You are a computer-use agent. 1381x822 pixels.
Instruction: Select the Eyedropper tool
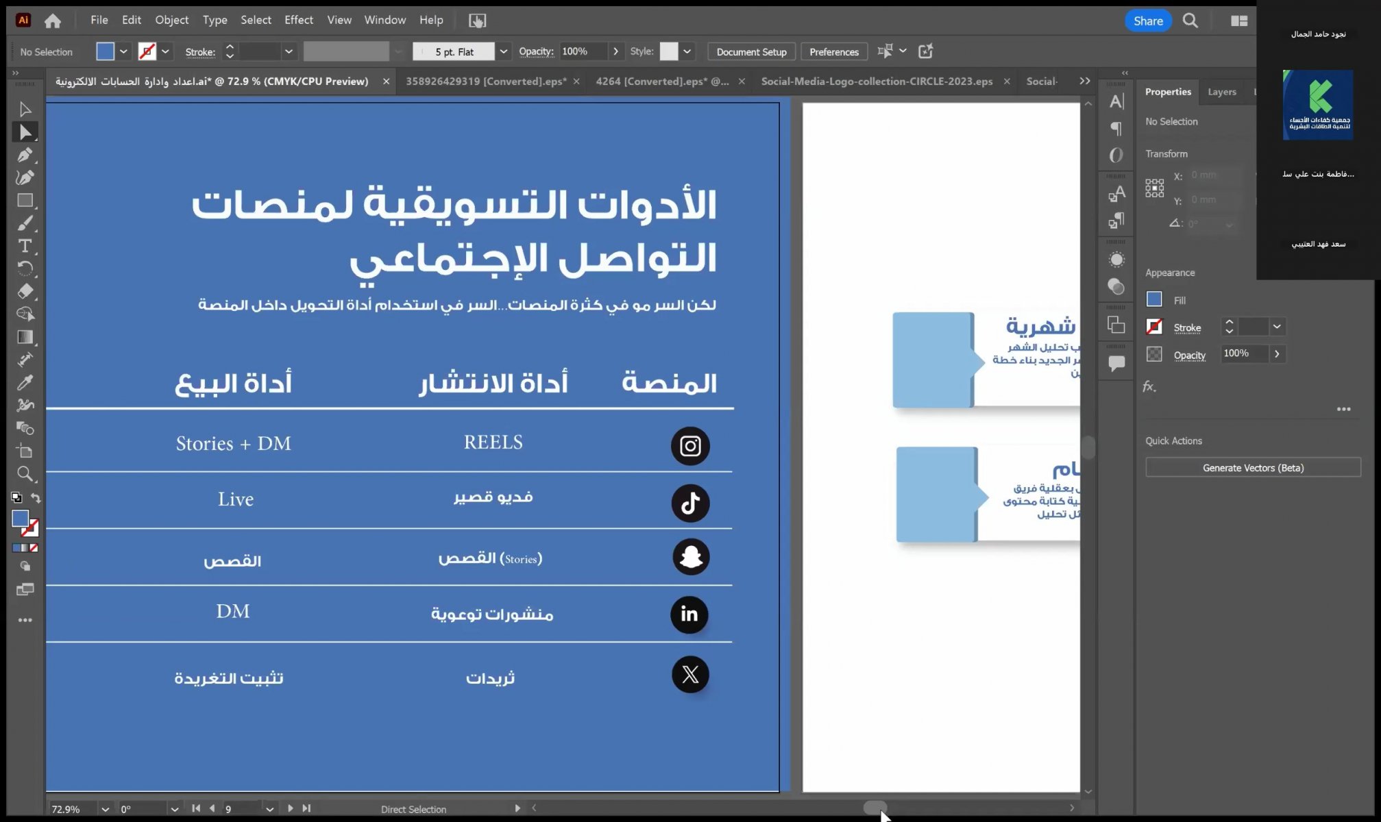(25, 382)
